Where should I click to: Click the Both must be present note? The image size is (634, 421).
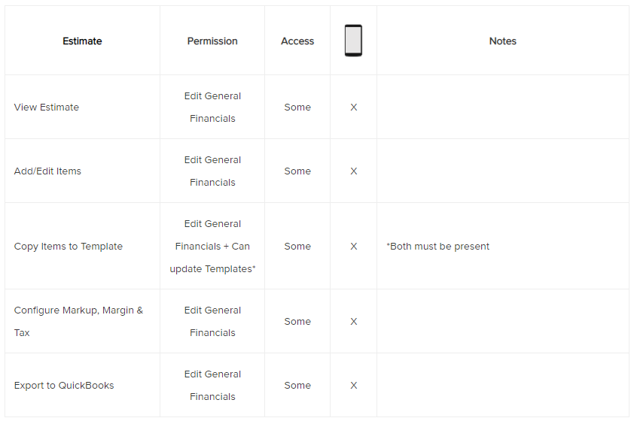pyautogui.click(x=437, y=247)
